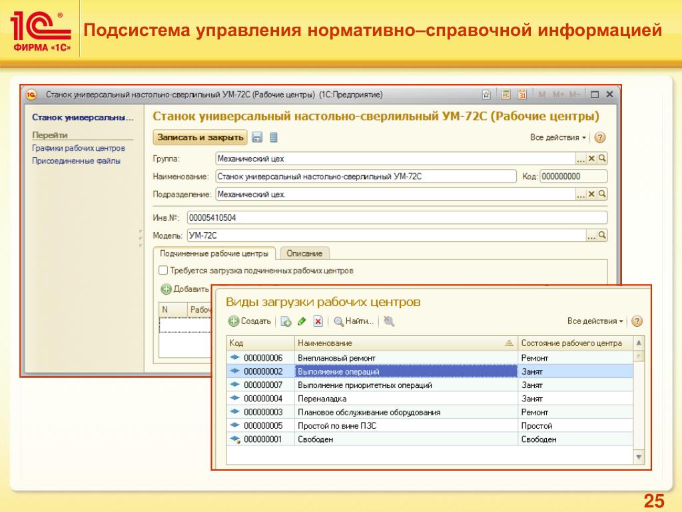
Task: Click the code 000000003 cell
Action: click(260, 412)
